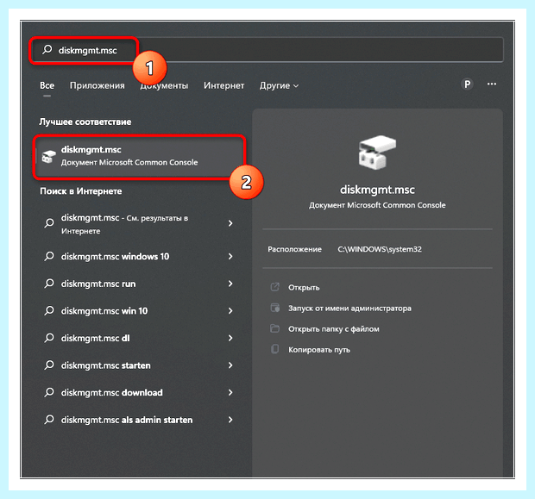This screenshot has height=499, width=535.
Task: Select 'diskmgmt.msc starten' suggestion
Action: (139, 365)
